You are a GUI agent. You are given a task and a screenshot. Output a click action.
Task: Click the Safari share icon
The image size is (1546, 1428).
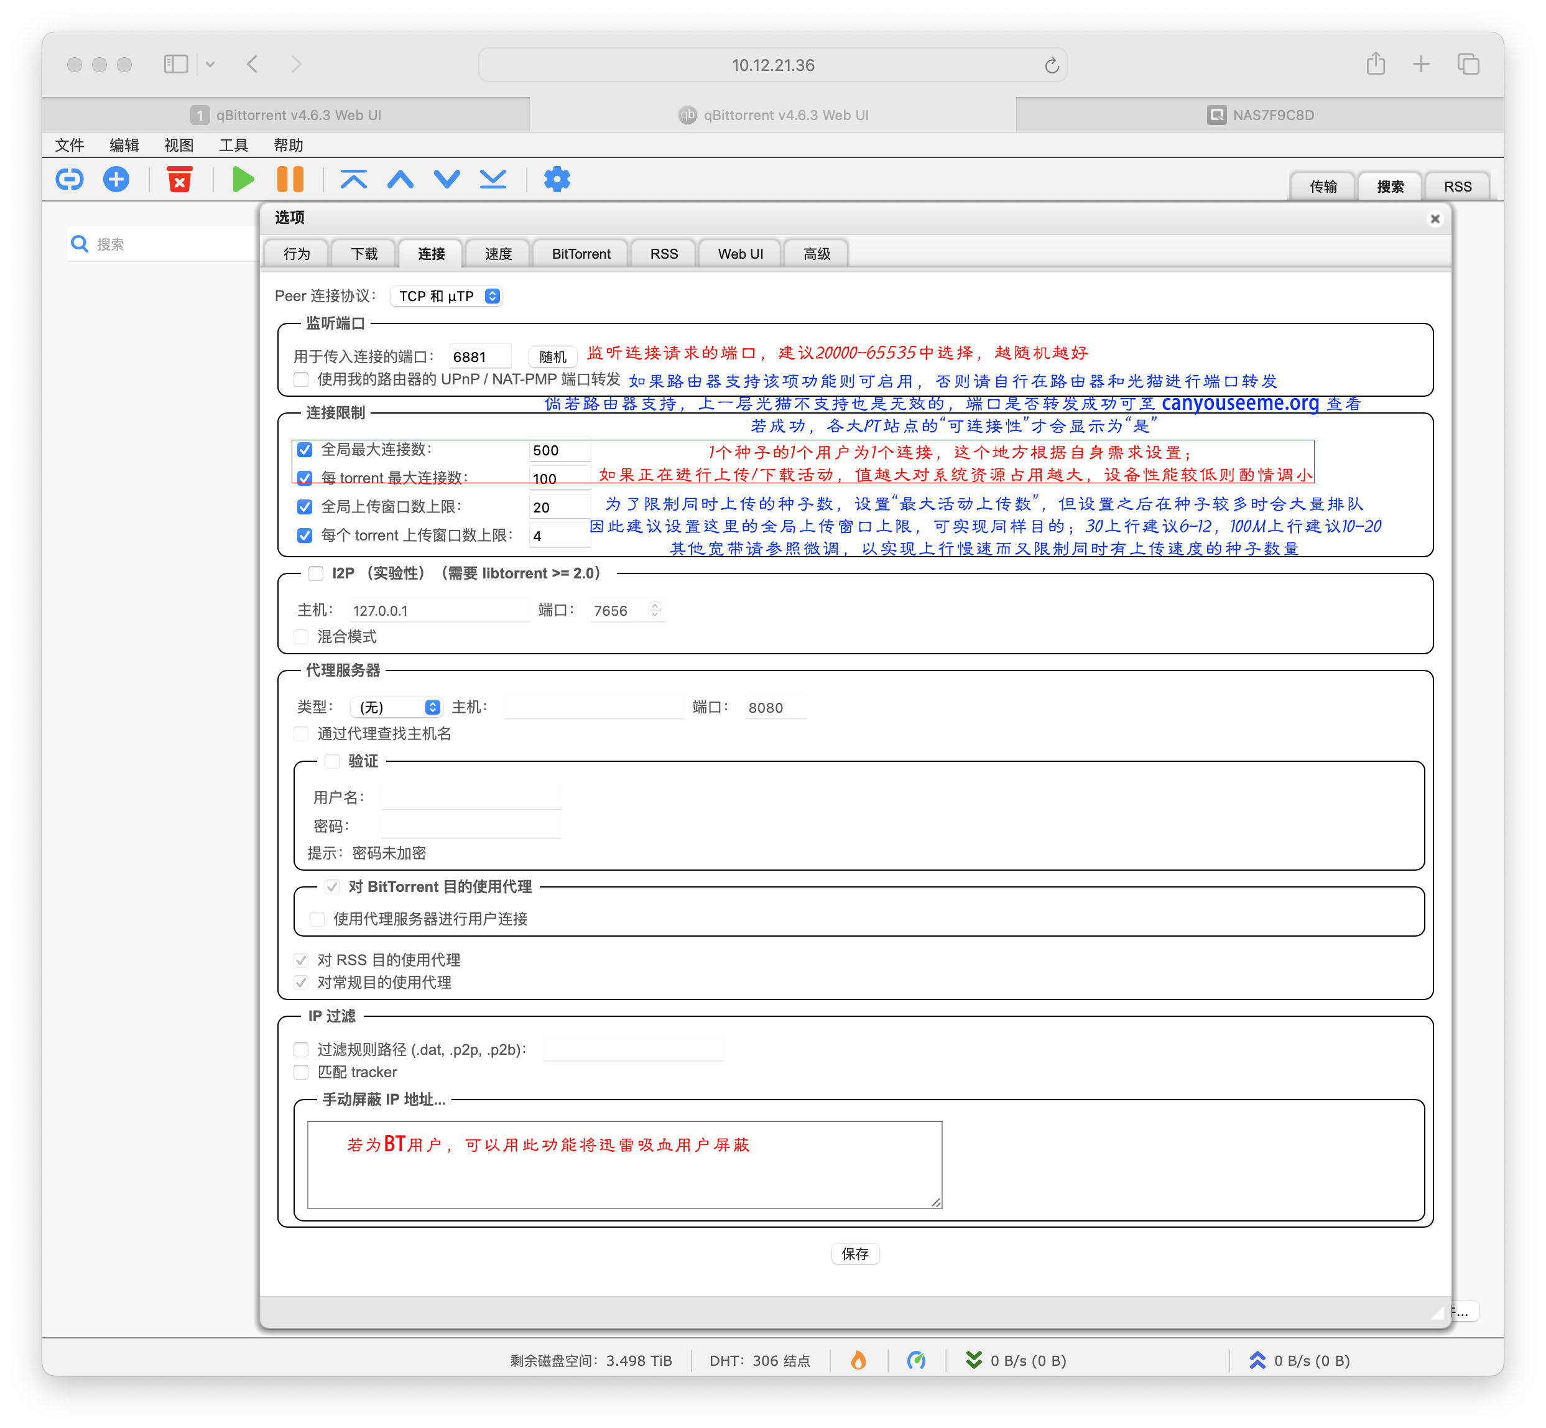point(1375,63)
